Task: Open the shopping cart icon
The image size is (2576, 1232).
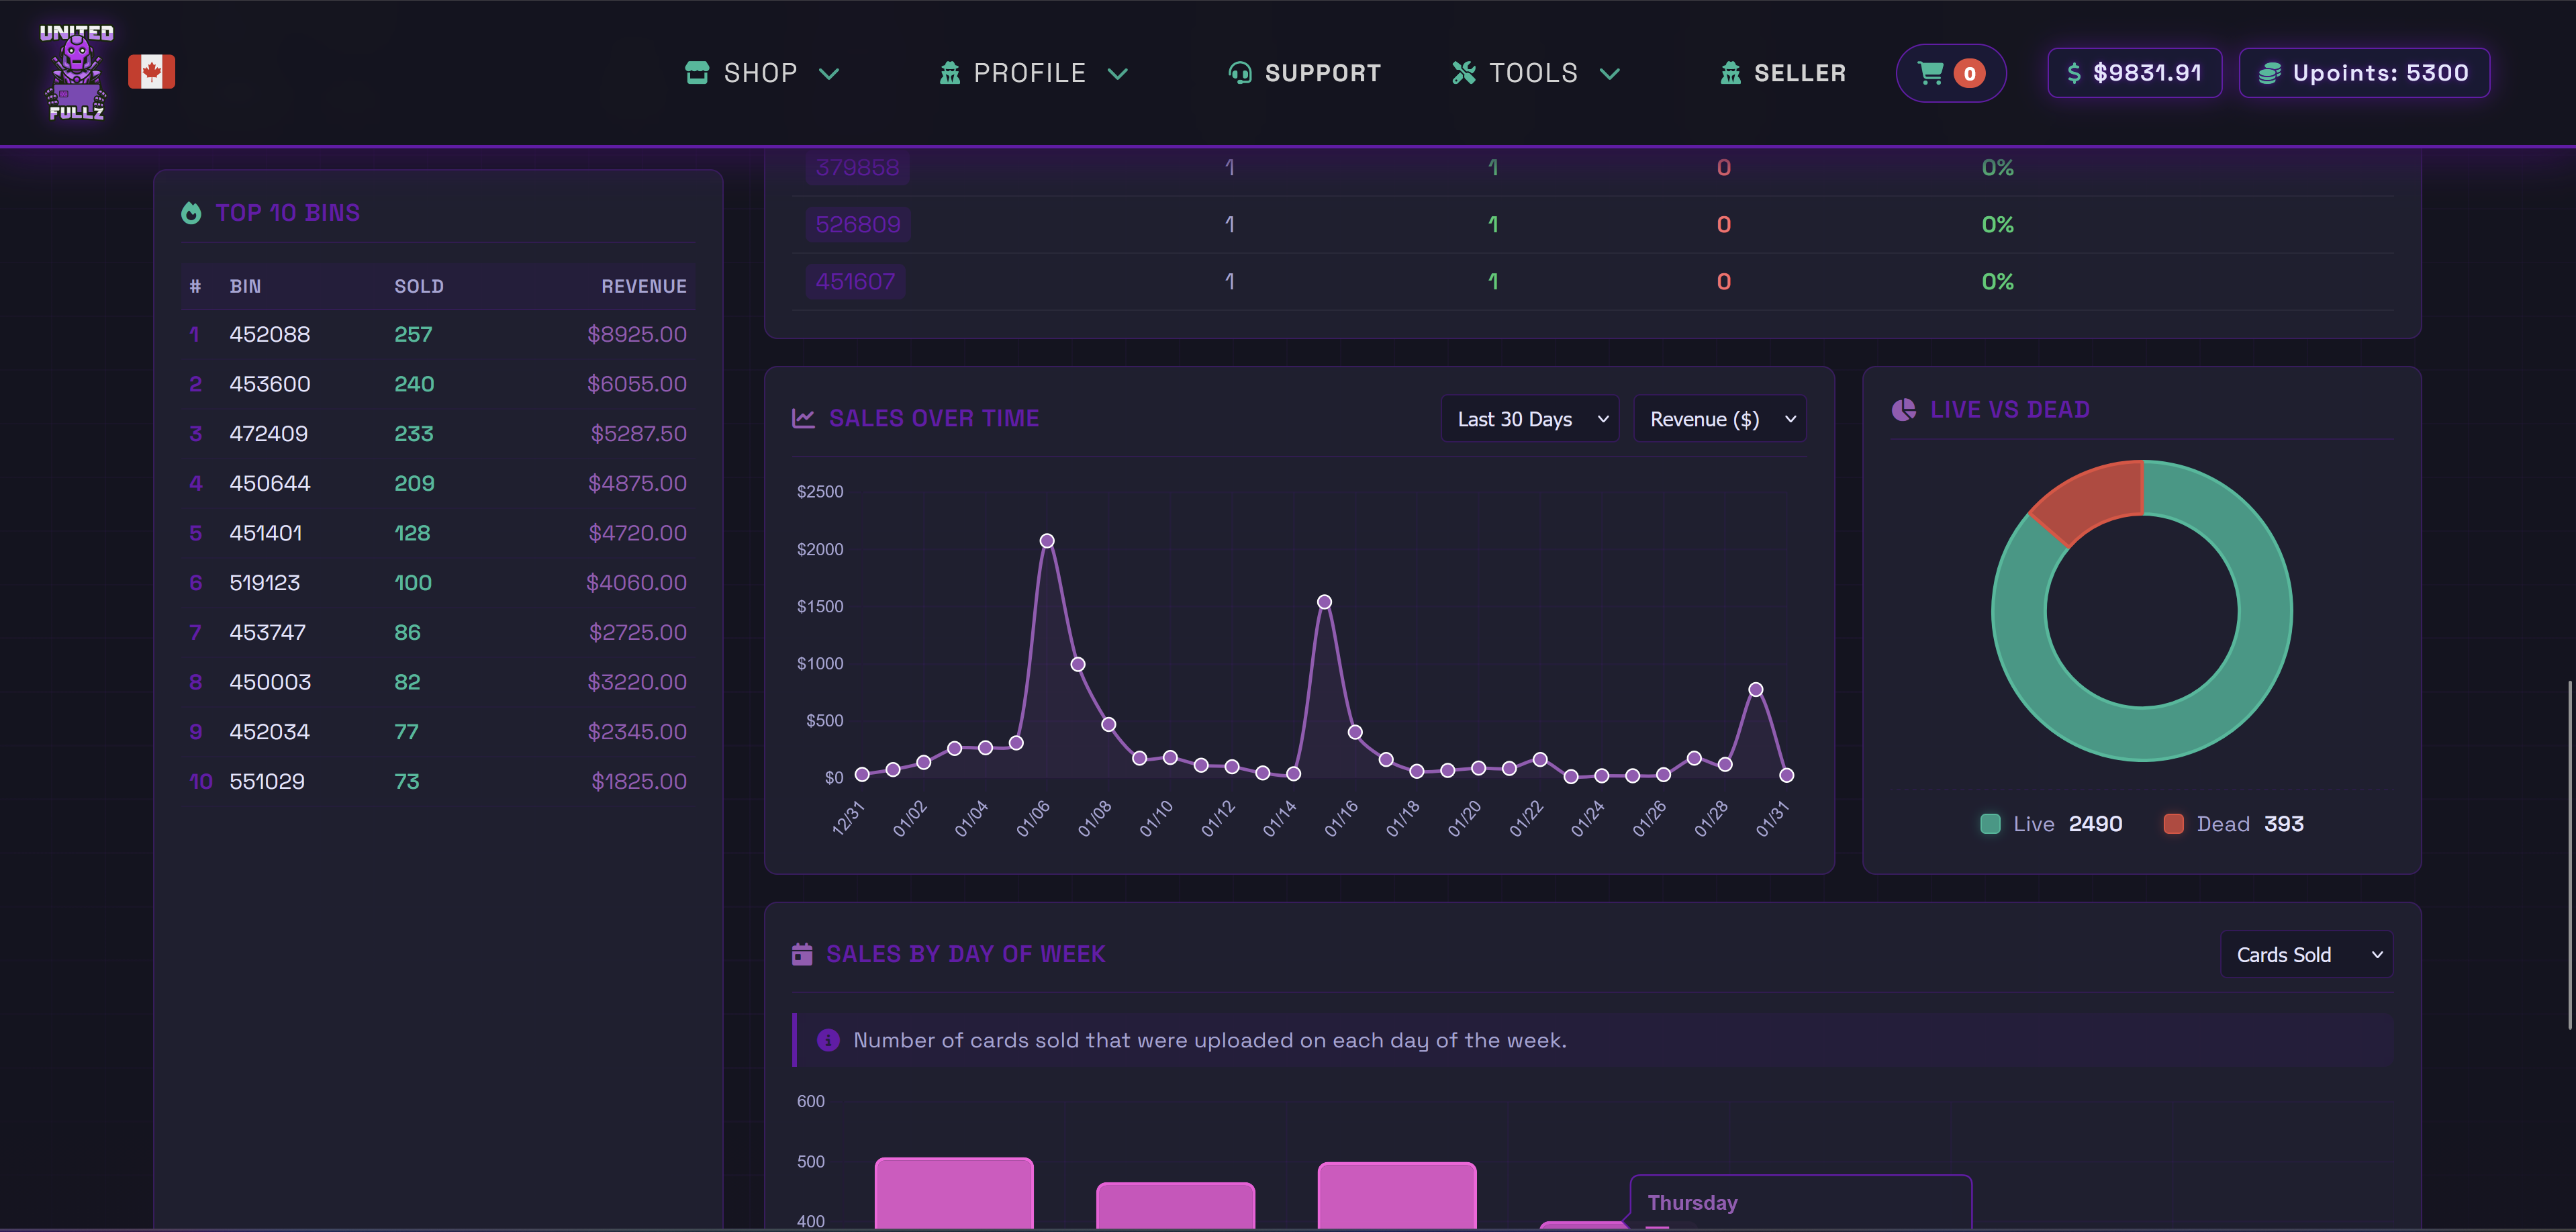Action: (1930, 73)
